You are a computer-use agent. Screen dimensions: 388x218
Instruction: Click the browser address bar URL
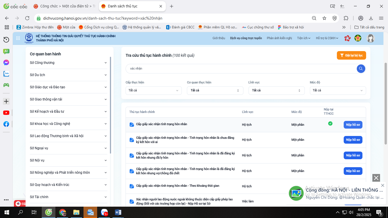pyautogui.click(x=103, y=18)
